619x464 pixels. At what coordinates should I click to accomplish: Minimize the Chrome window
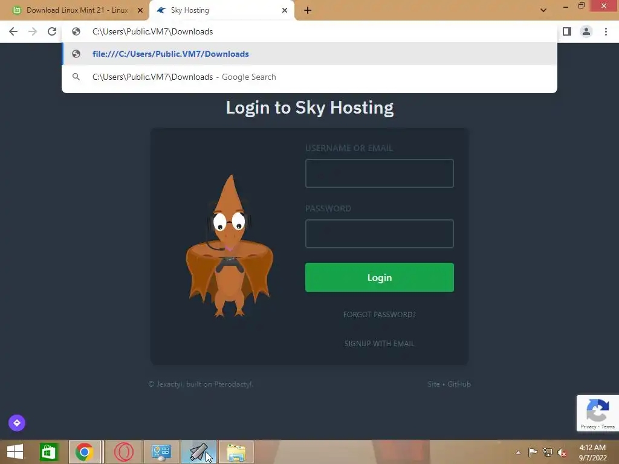565,6
